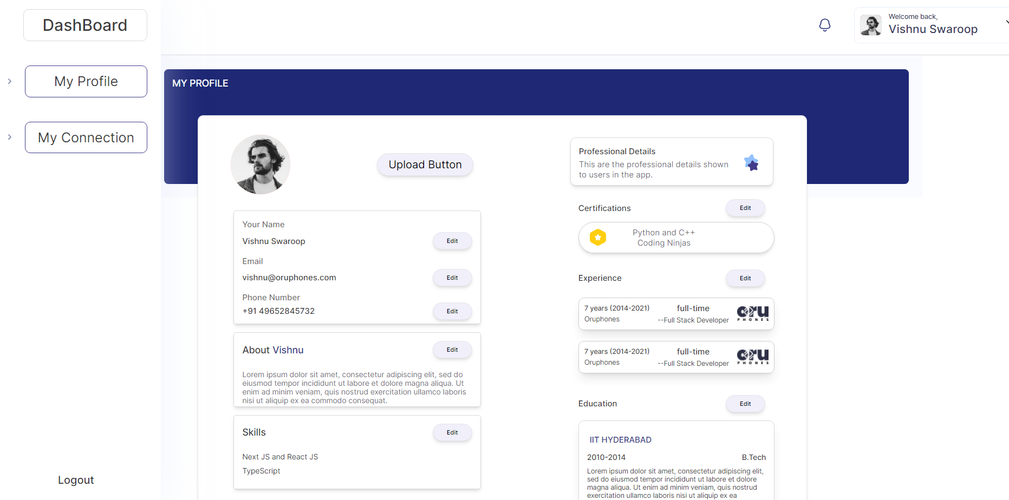Click Logout at the bottom left
The image size is (1009, 500).
tap(76, 480)
